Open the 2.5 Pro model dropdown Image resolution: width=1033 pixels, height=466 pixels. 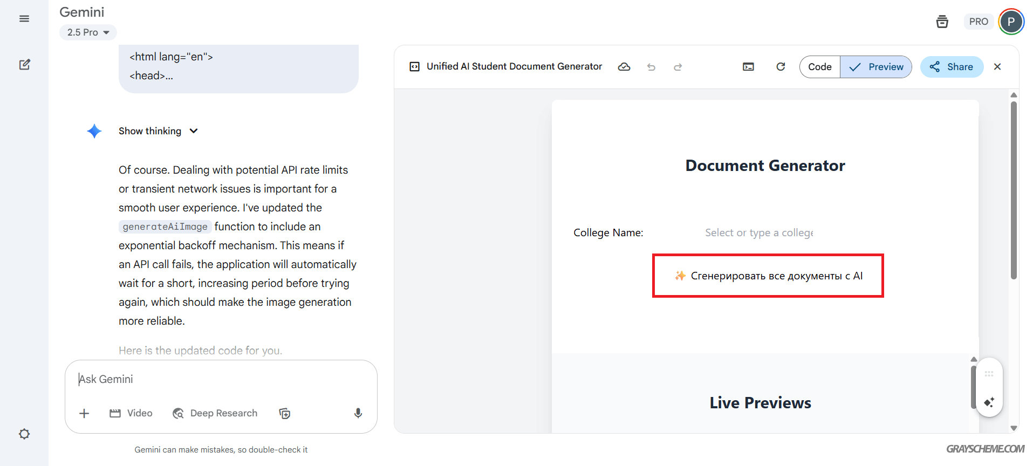click(88, 32)
